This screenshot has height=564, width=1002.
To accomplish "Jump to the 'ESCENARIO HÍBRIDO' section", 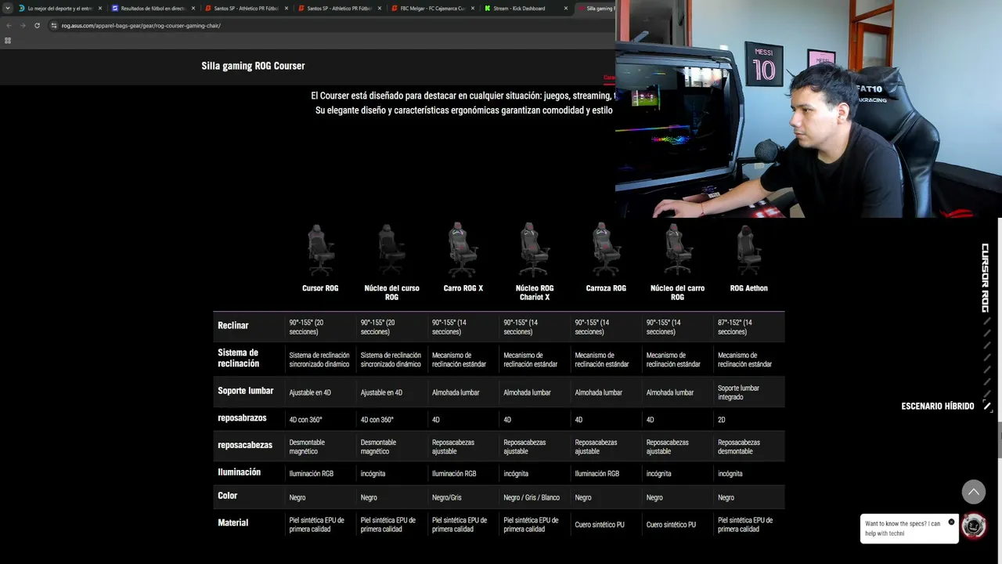I will pos(938,407).
